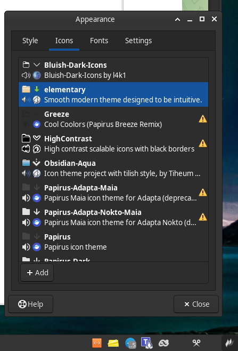Click the Obsidian-Aqua blue folder icon
This screenshot has height=351, width=238.
click(26, 163)
